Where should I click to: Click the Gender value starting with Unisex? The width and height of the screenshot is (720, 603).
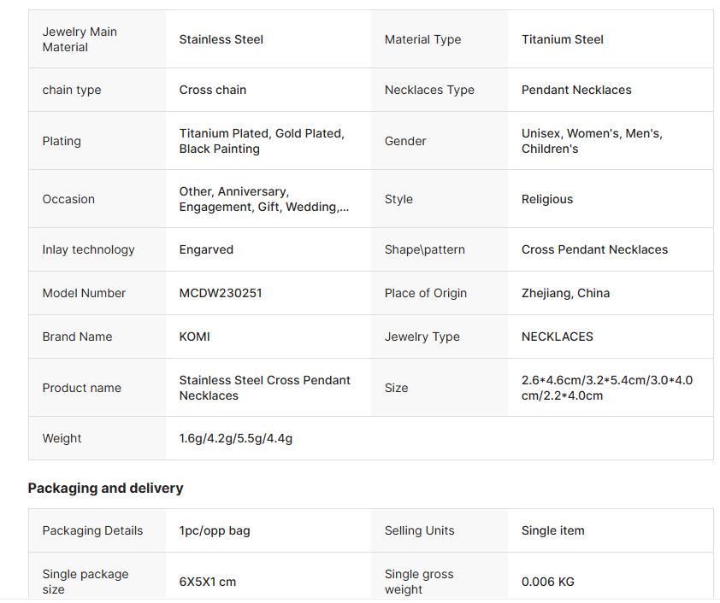(592, 141)
